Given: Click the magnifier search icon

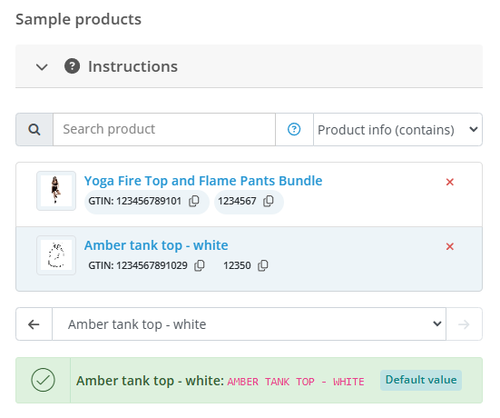Looking at the screenshot, I should (x=34, y=129).
